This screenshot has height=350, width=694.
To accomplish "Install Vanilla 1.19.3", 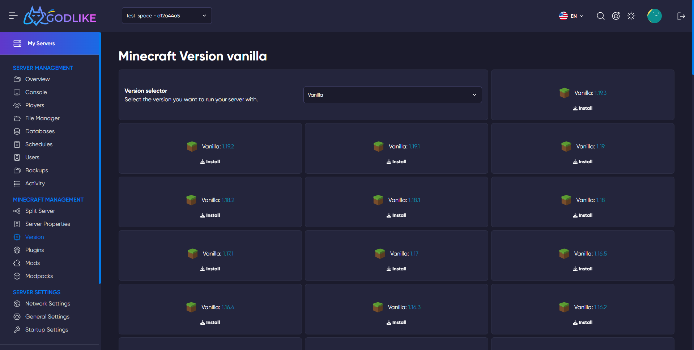I will (x=583, y=108).
